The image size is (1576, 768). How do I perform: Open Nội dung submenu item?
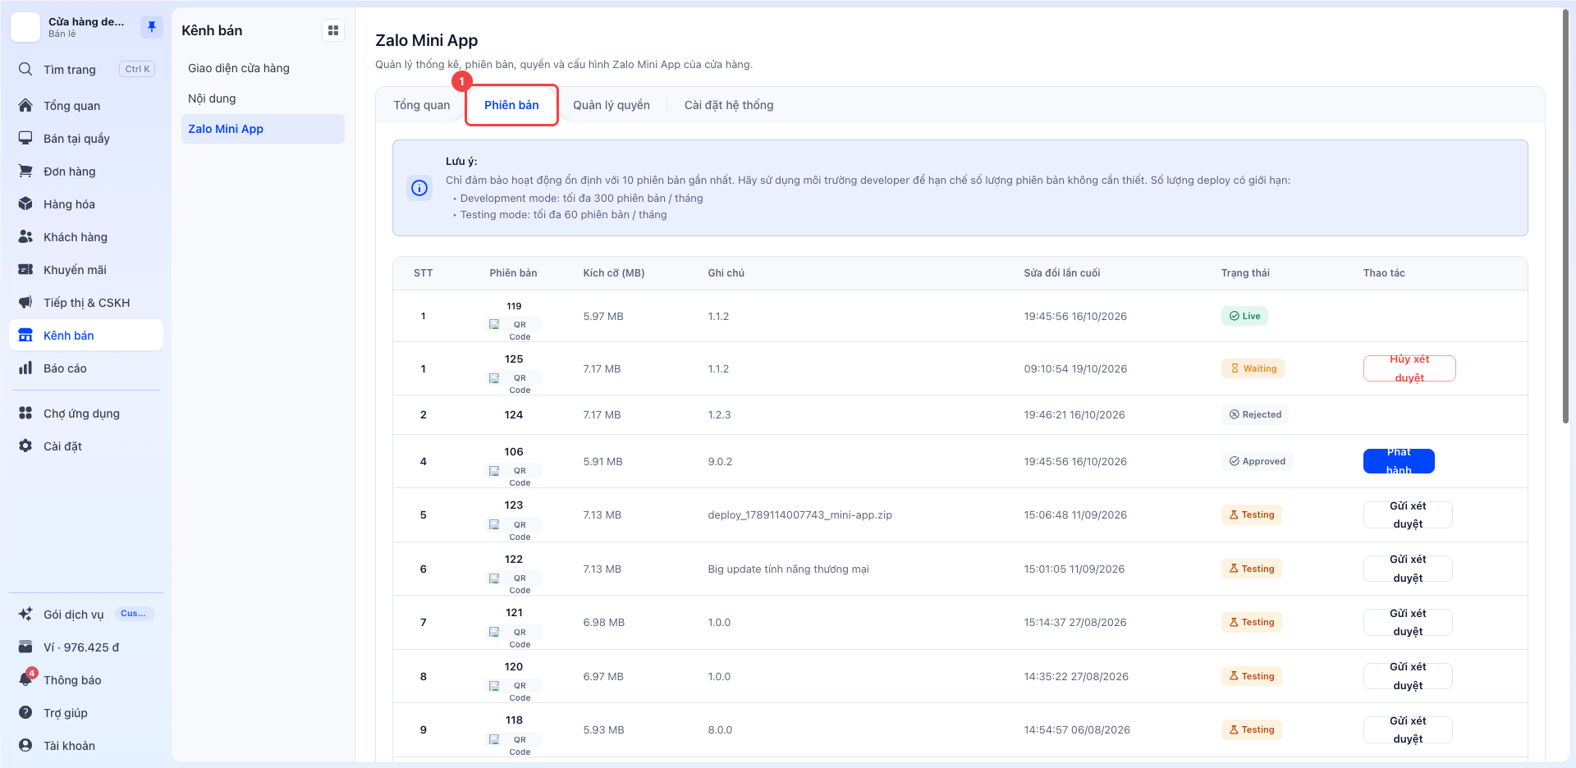[x=263, y=98]
